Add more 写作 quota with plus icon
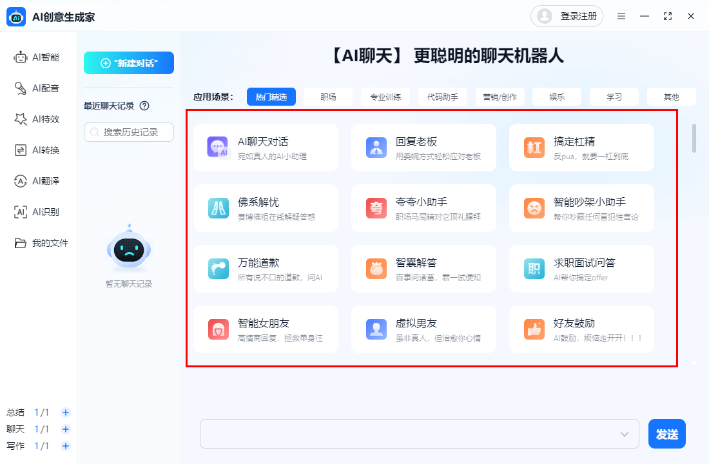709x464 pixels. coord(66,446)
